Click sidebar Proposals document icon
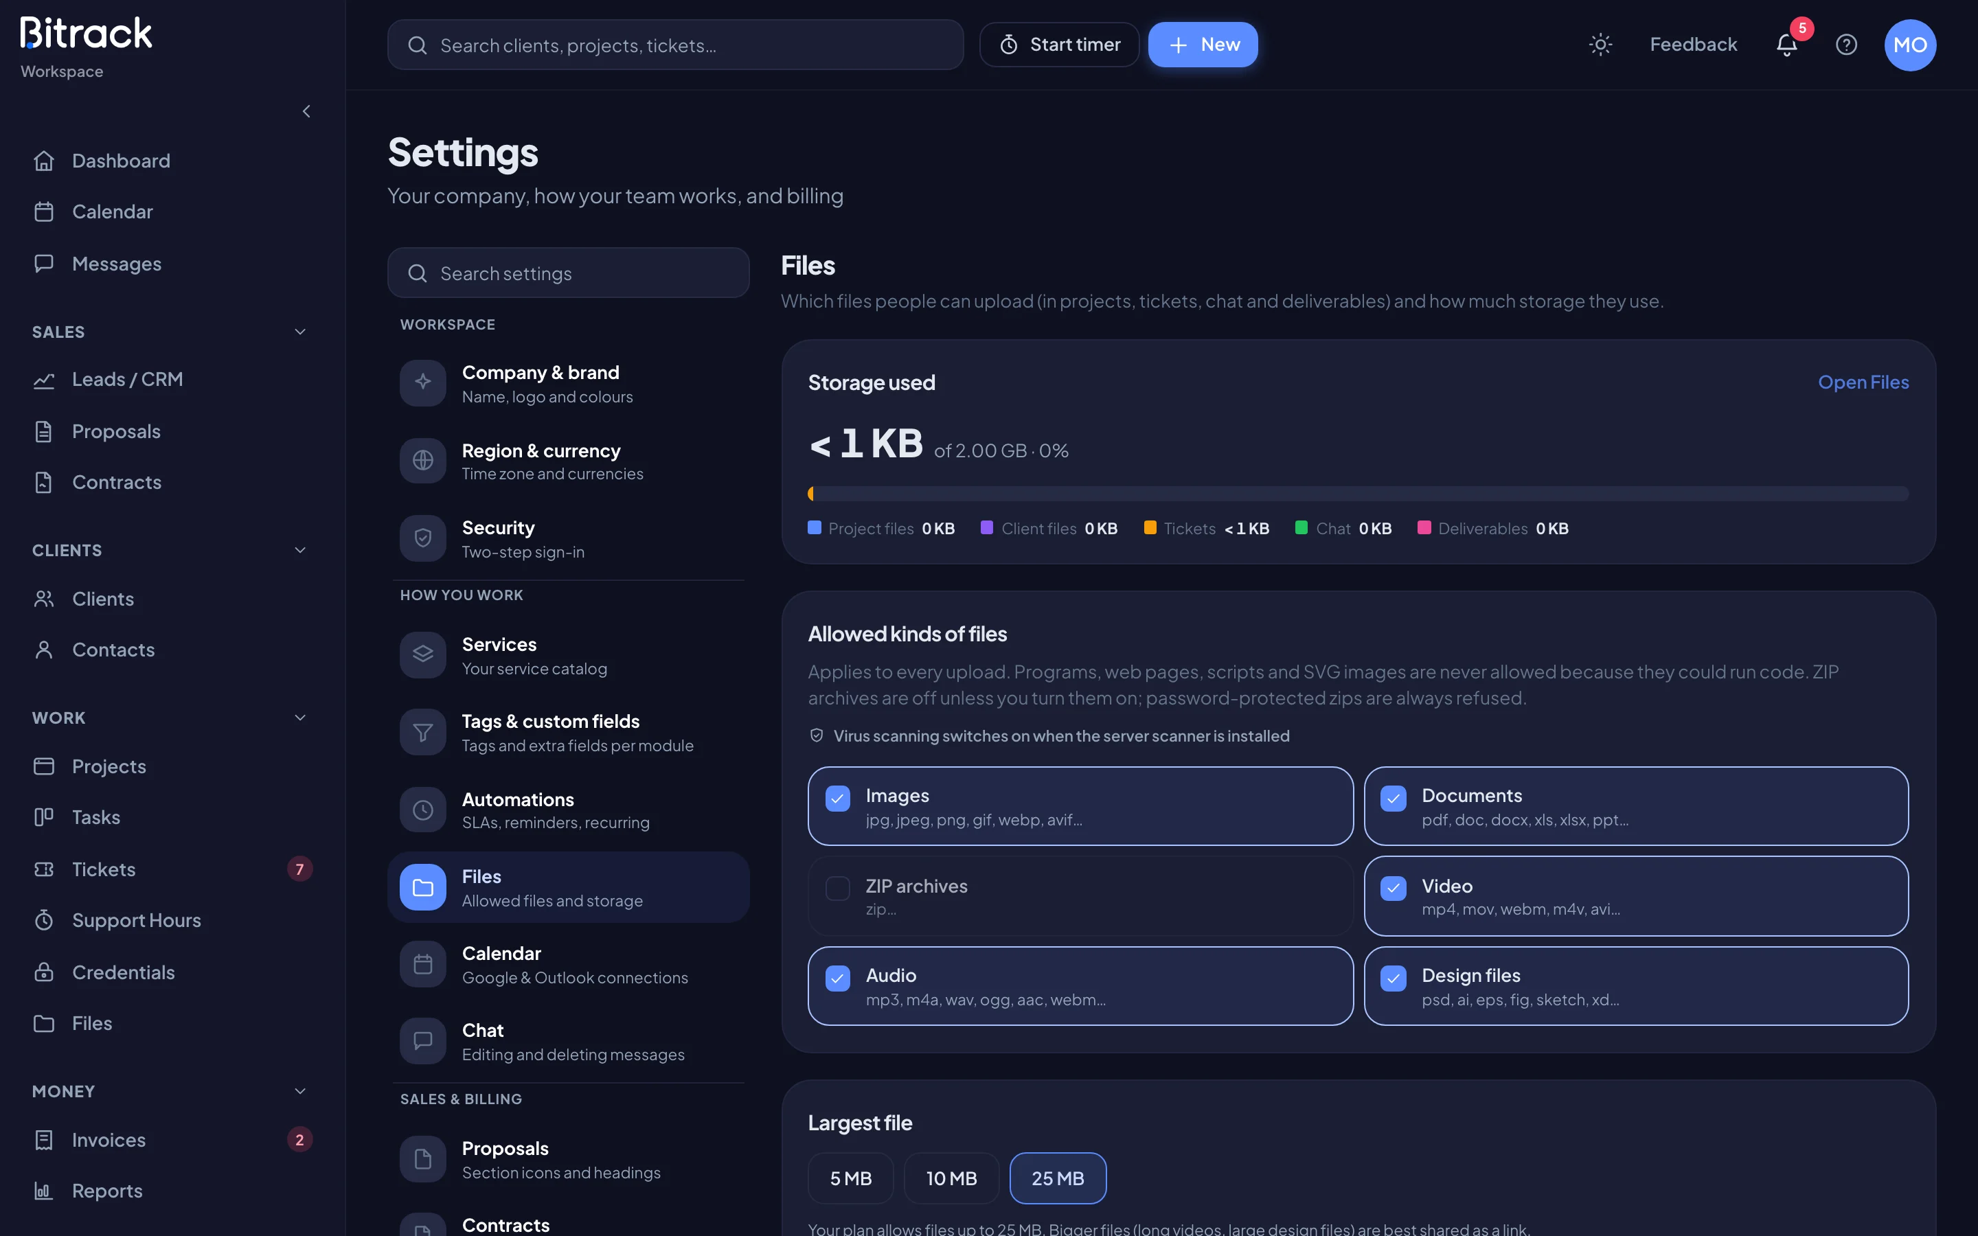 click(x=44, y=432)
